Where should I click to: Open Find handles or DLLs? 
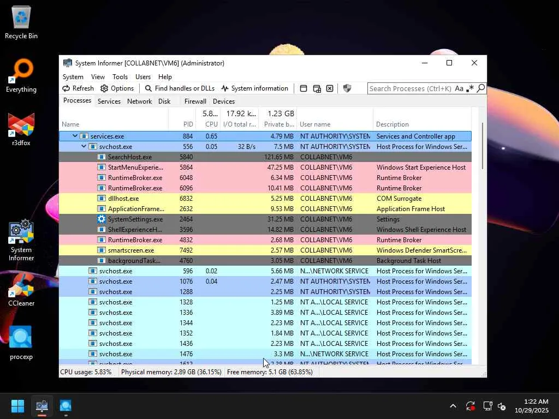point(180,88)
